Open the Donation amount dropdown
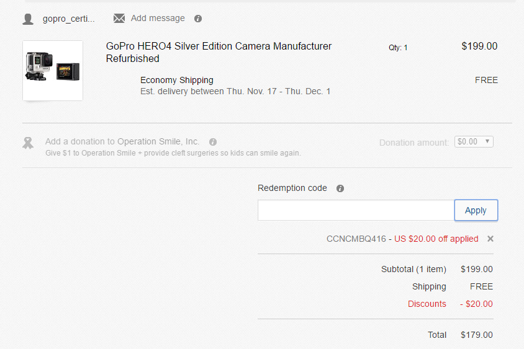The height and width of the screenshot is (349, 524). coord(474,142)
